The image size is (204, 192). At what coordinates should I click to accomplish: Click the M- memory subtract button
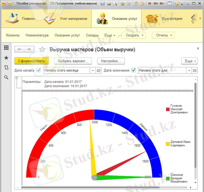tap(162, 4)
